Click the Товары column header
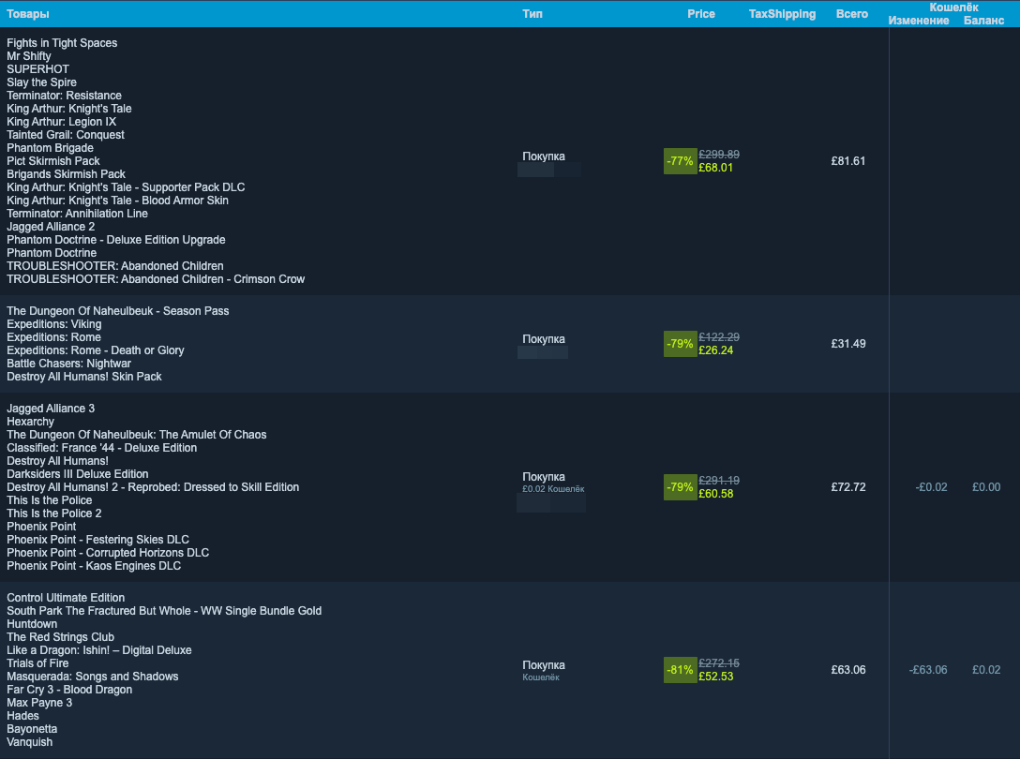This screenshot has width=1020, height=759. click(28, 14)
